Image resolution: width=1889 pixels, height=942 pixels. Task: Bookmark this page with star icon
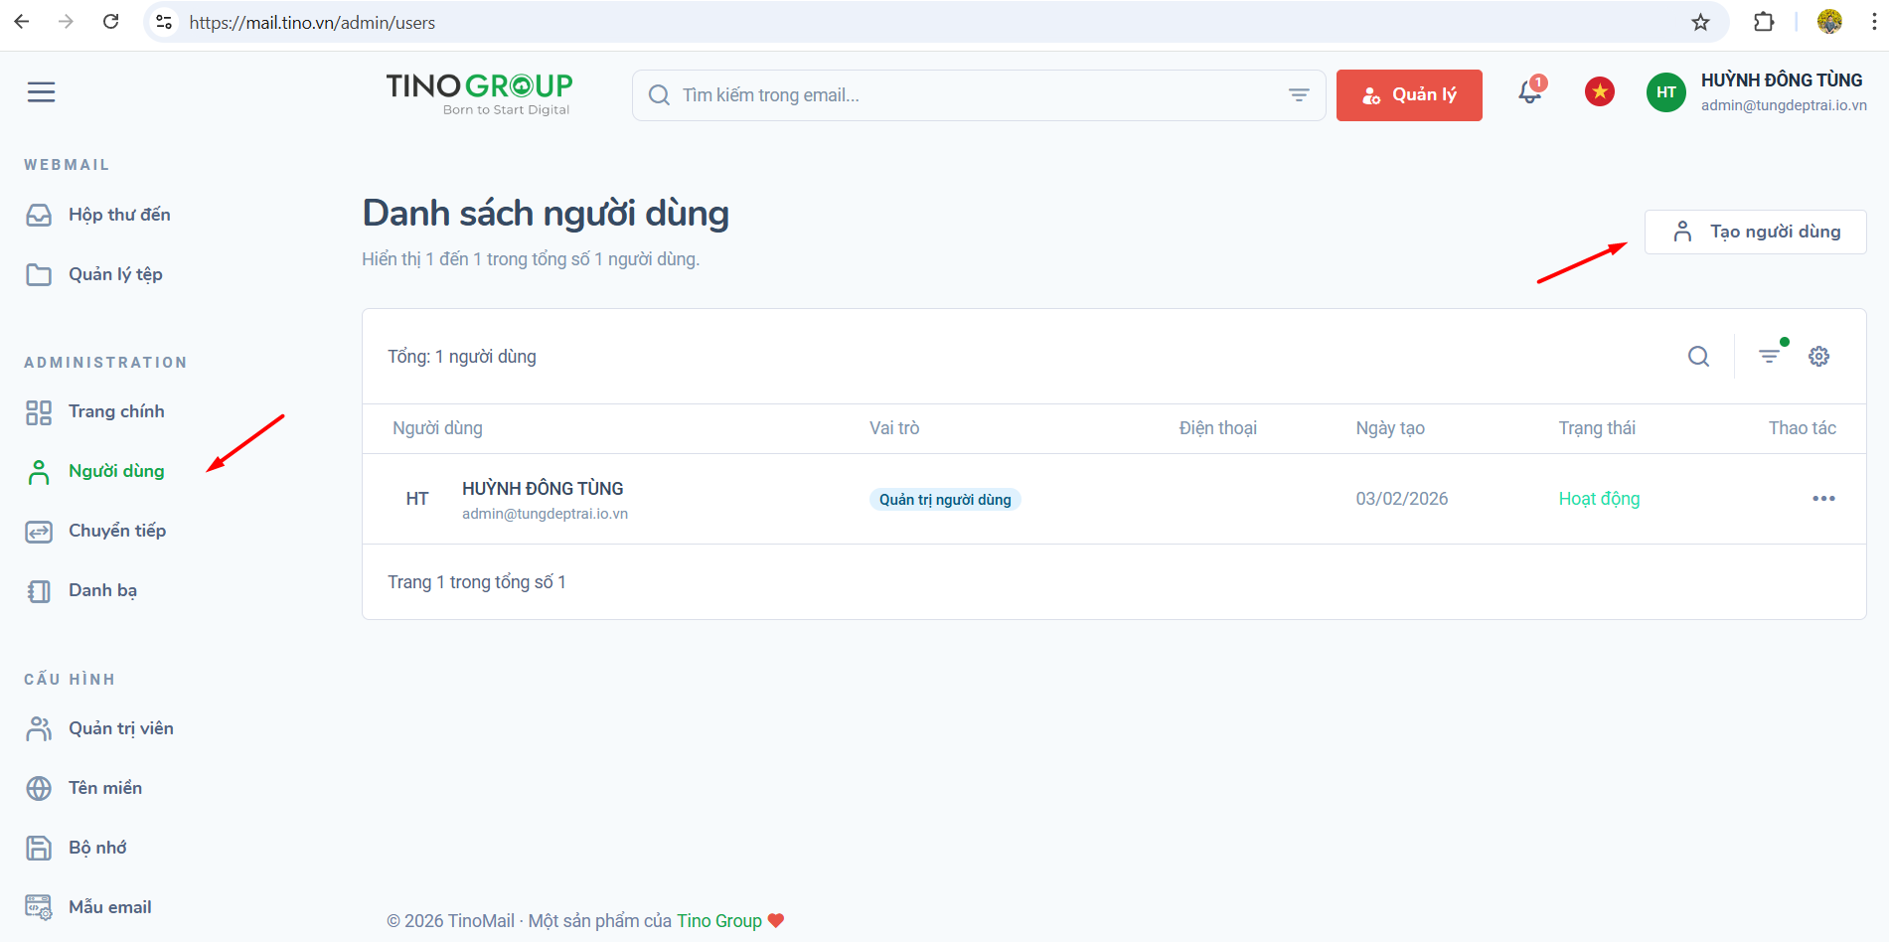click(1700, 22)
